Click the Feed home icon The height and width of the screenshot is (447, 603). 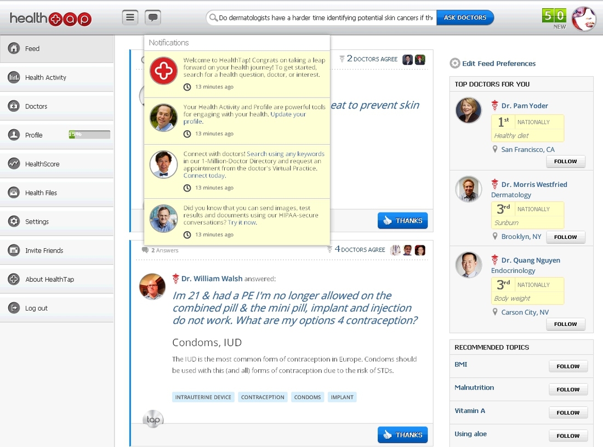(14, 48)
